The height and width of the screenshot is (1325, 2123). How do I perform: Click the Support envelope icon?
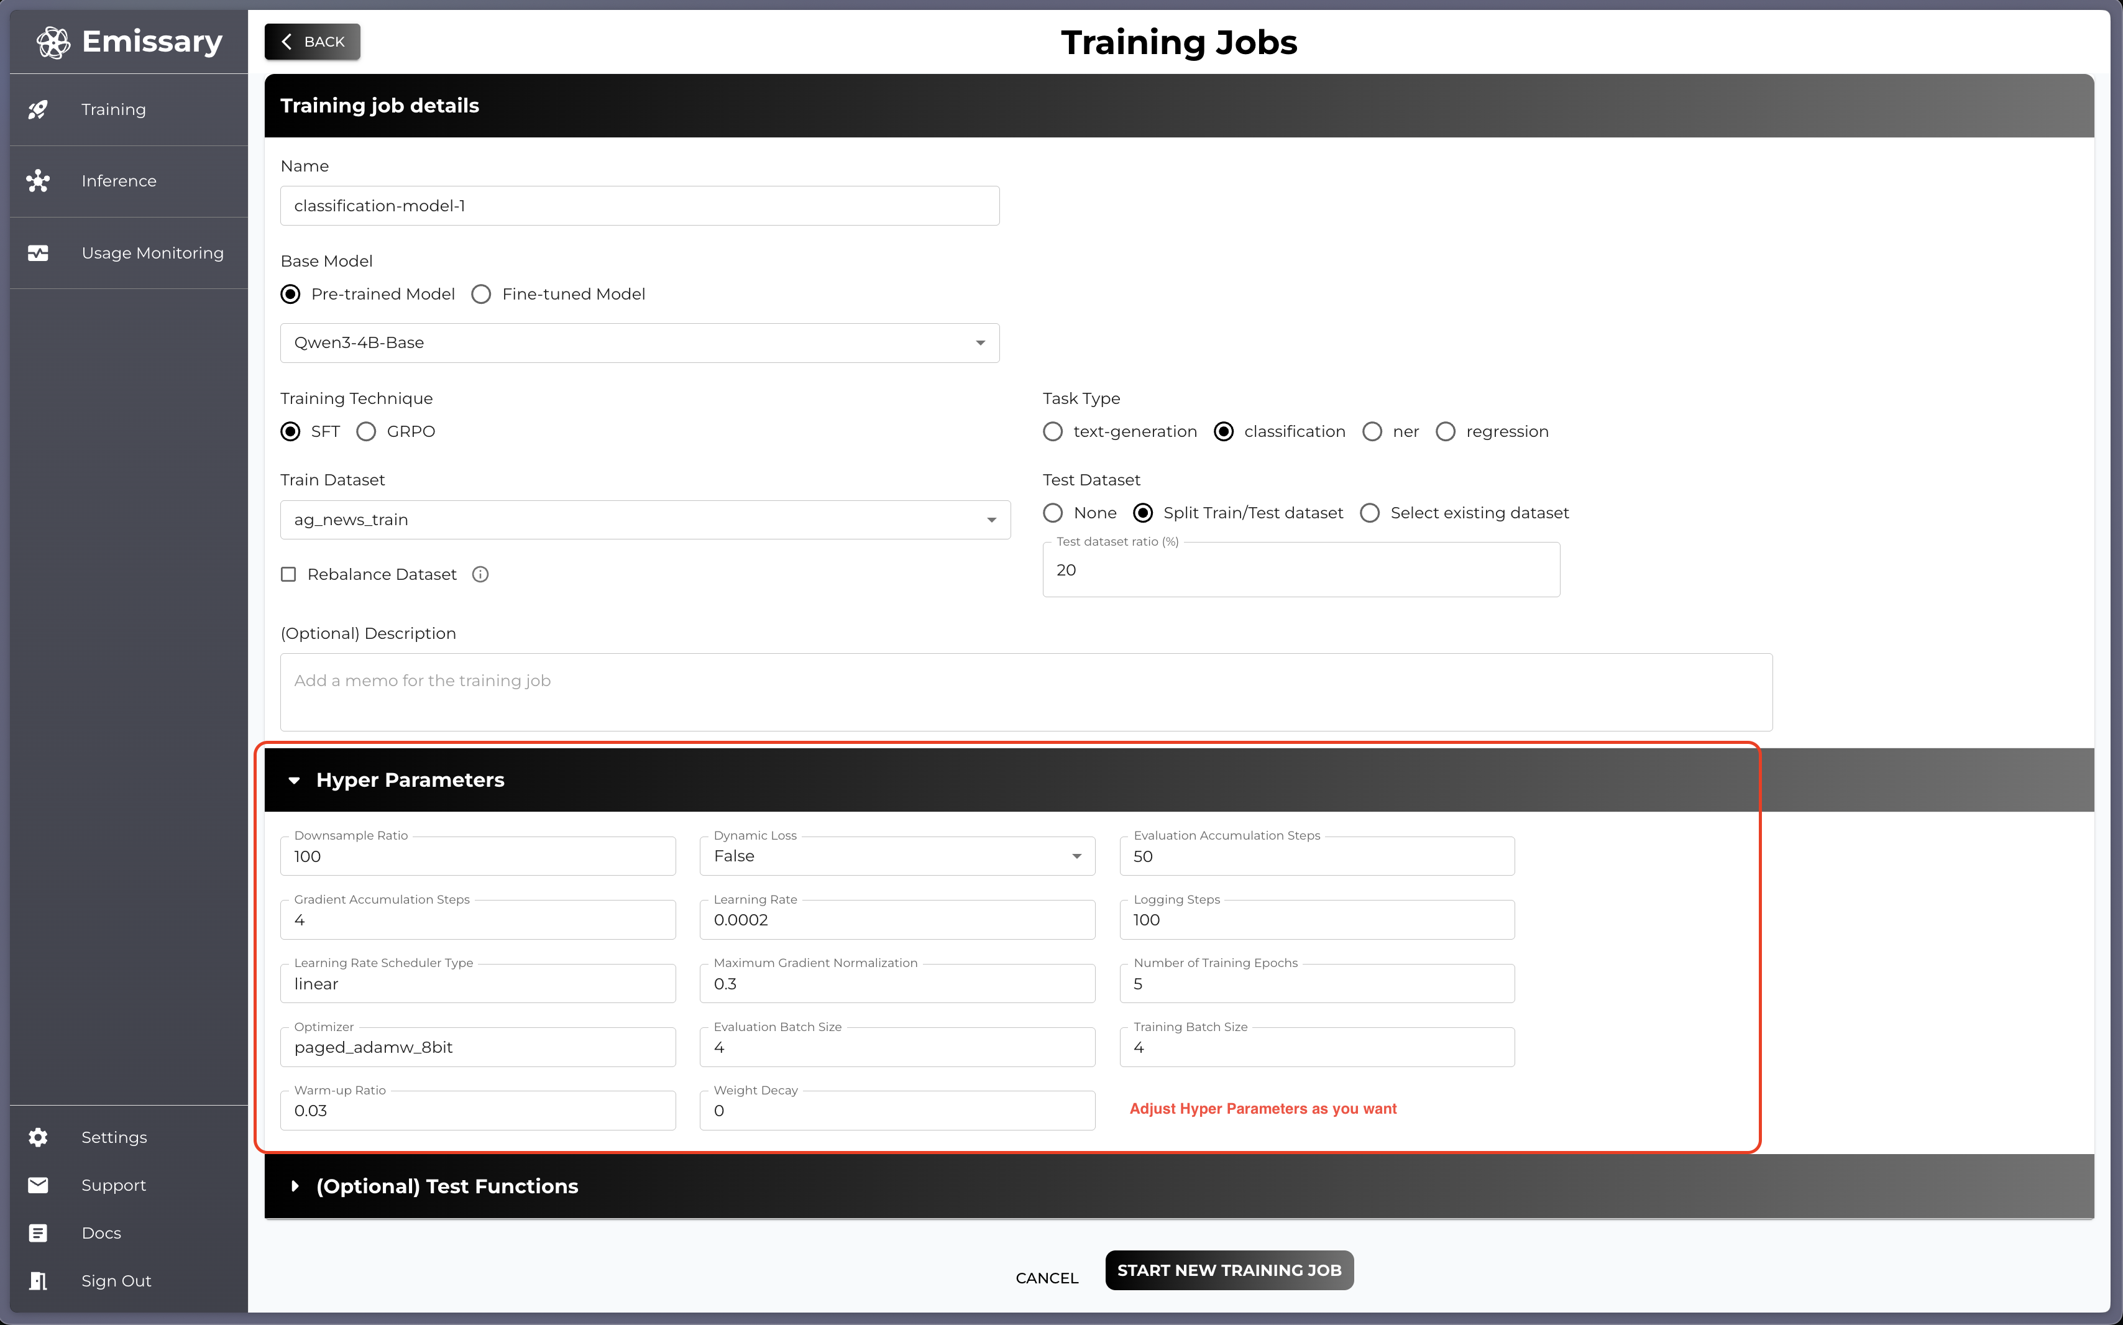tap(38, 1186)
